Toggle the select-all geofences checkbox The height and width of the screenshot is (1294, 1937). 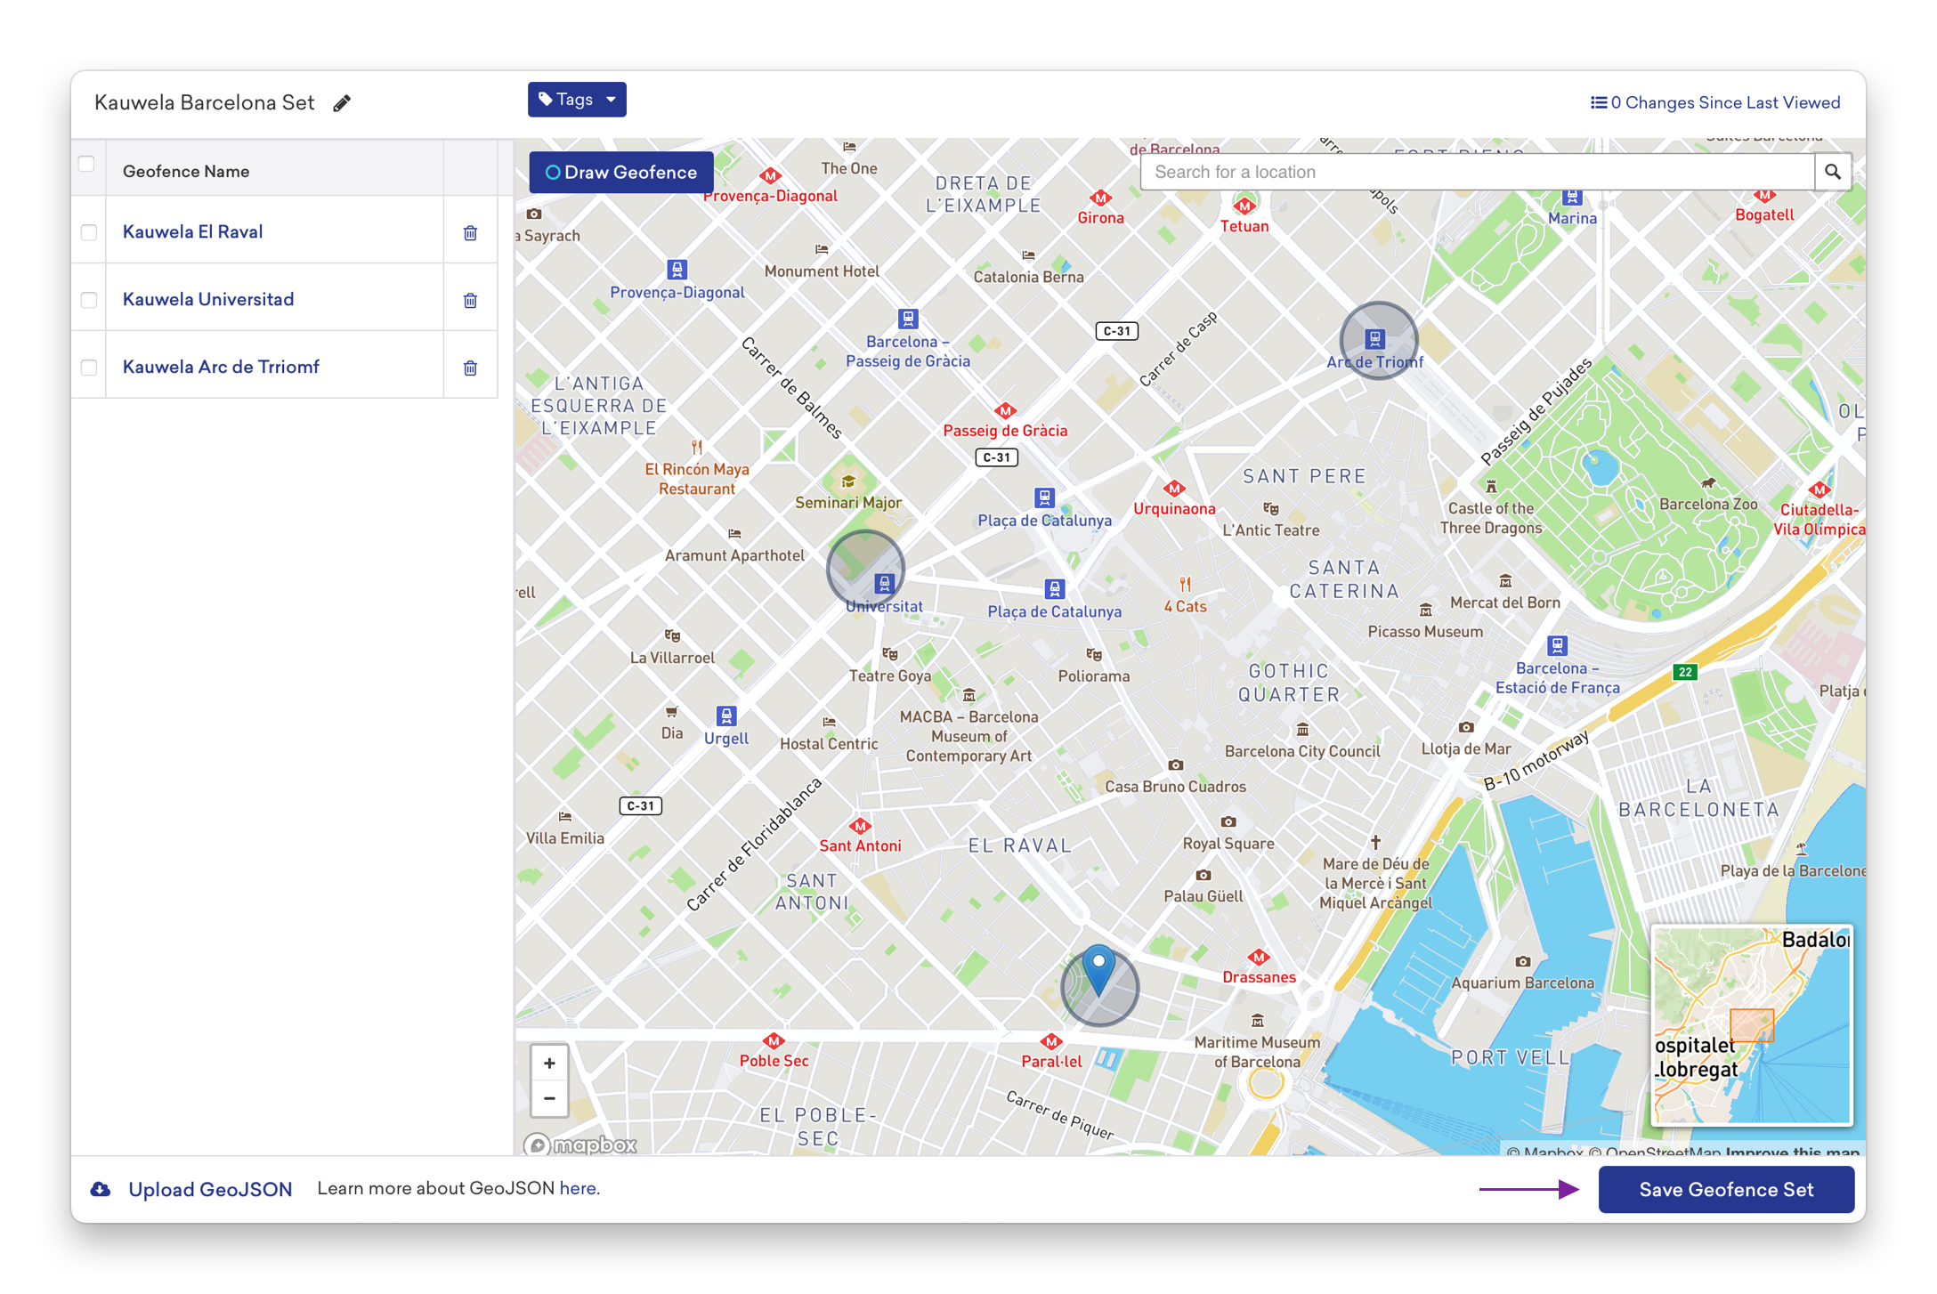86,164
